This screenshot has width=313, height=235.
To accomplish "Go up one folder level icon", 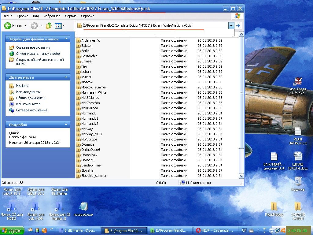I will click(x=49, y=26).
